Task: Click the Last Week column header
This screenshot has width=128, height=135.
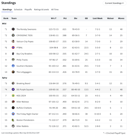Action: point(98,18)
